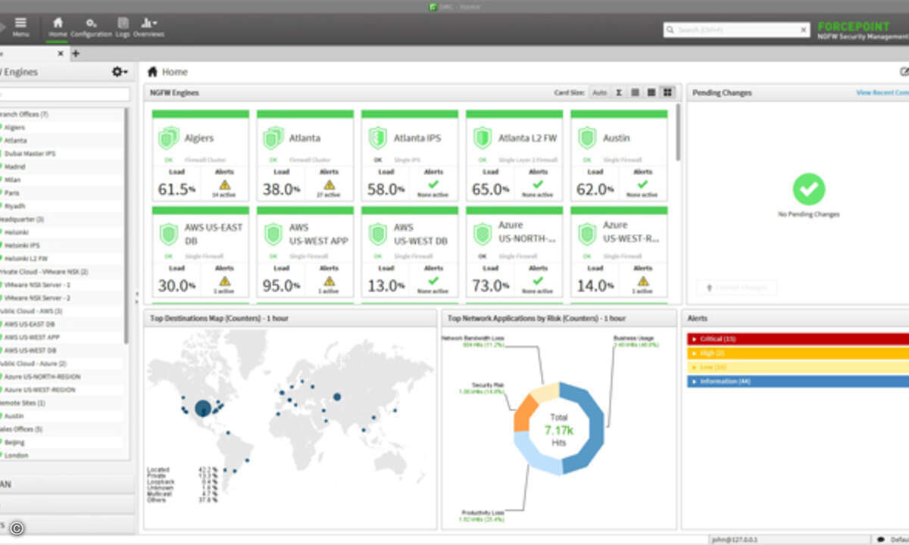Screen dimensions: 909x545
Task: Open the Overviews chart menu in the toolbar
Action: click(x=148, y=27)
